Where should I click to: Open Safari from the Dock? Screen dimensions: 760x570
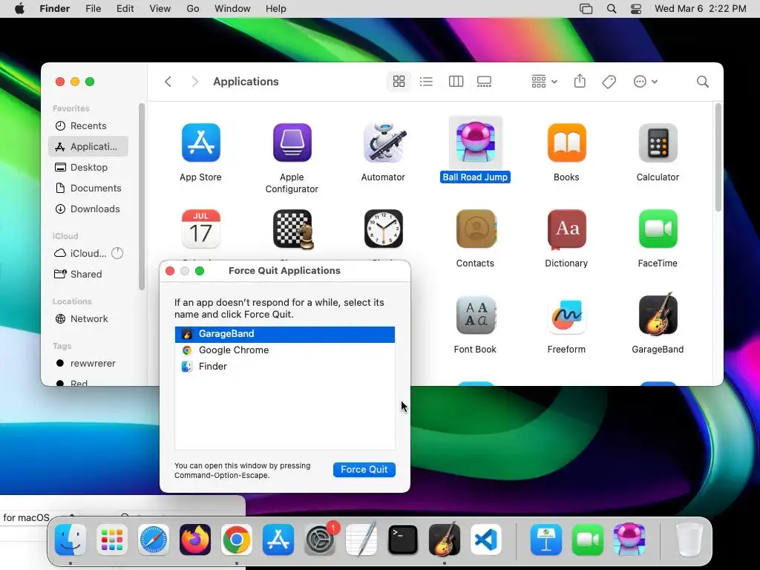[154, 540]
